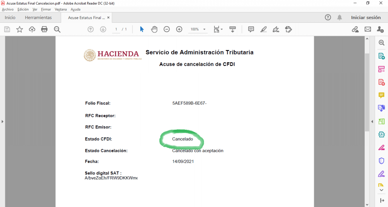This screenshot has width=388, height=207.
Task: Click the page number input field
Action: [116, 29]
